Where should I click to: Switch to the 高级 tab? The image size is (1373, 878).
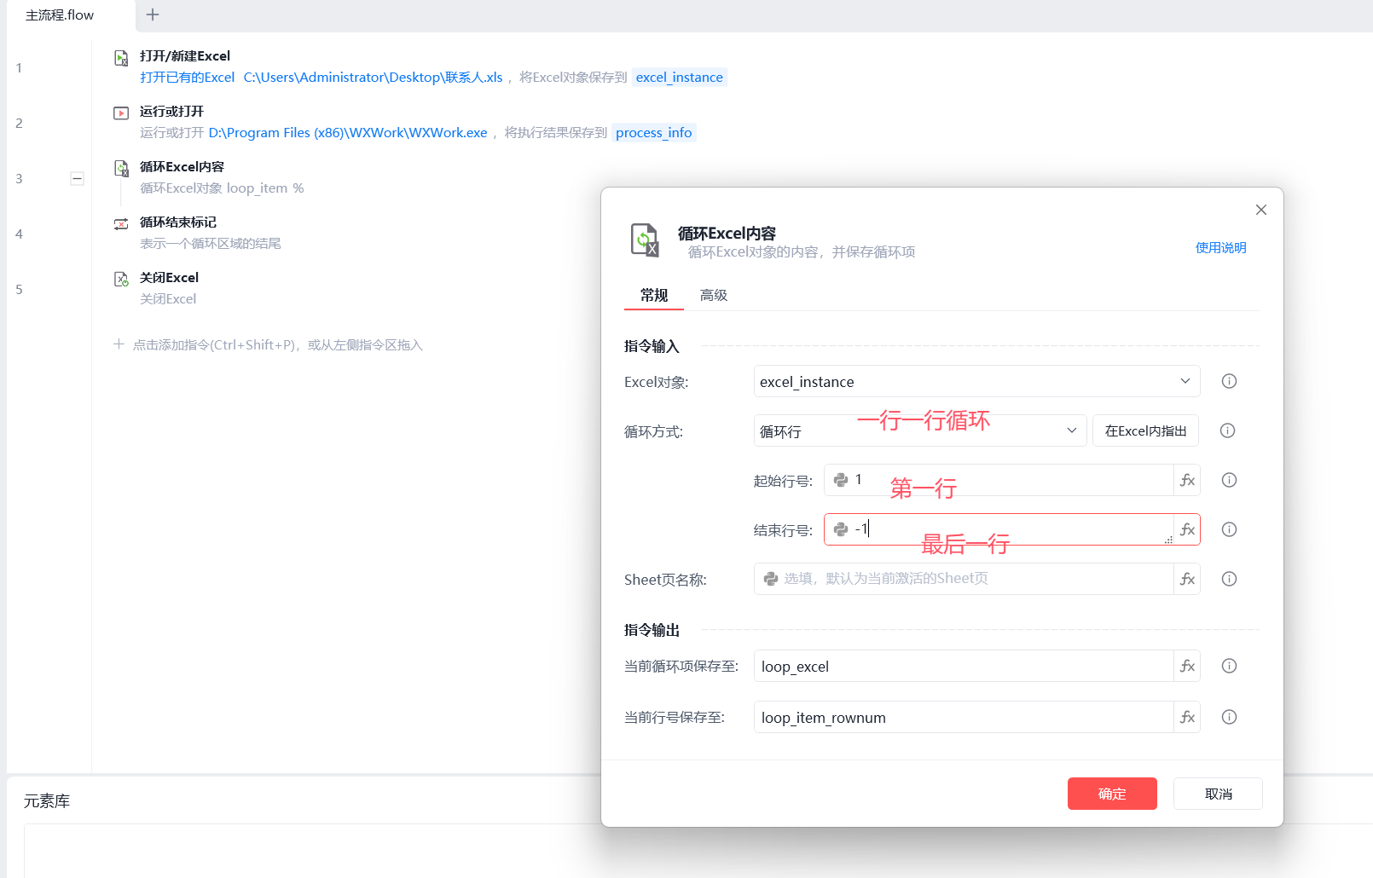(x=714, y=295)
